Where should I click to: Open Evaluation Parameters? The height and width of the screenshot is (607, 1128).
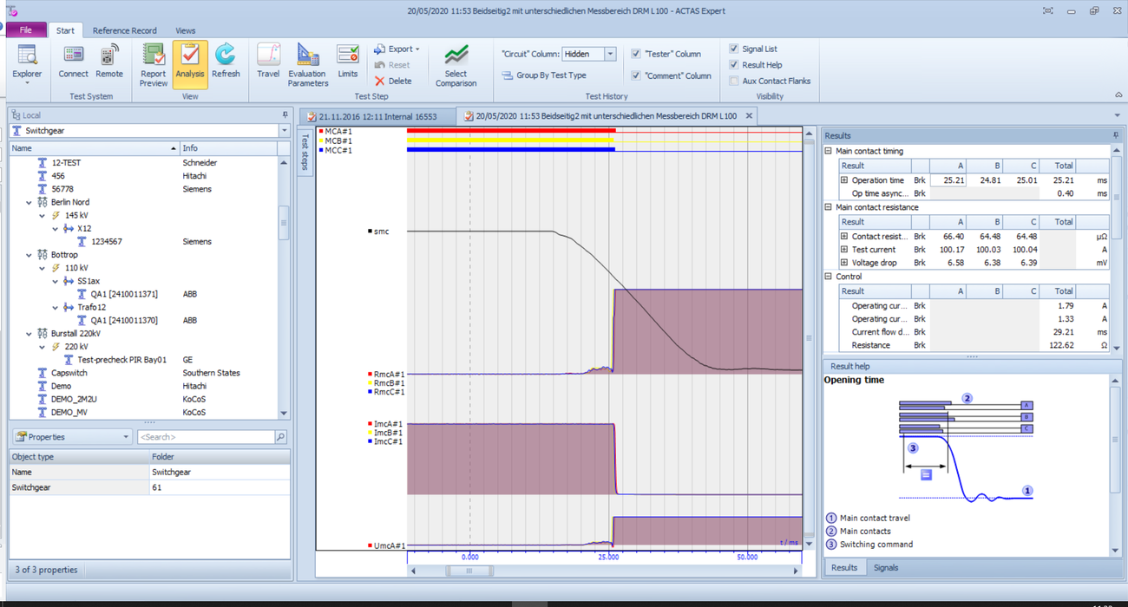coord(308,64)
